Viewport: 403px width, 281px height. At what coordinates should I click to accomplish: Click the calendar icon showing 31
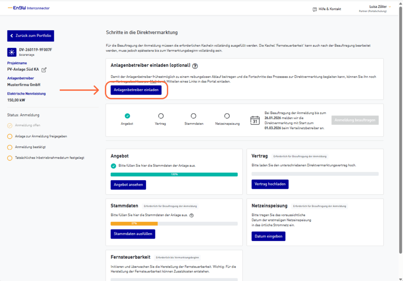pyautogui.click(x=255, y=120)
